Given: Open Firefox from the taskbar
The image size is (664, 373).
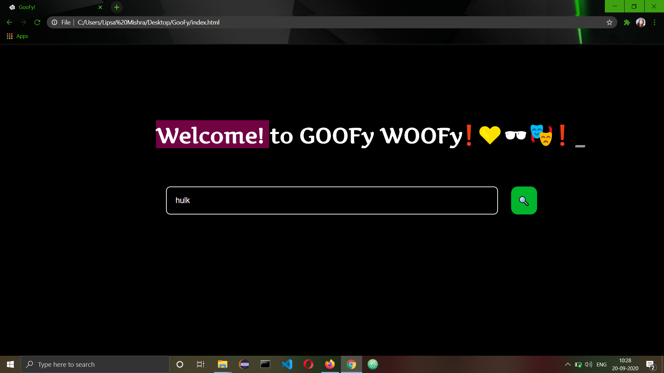Looking at the screenshot, I should (330, 364).
